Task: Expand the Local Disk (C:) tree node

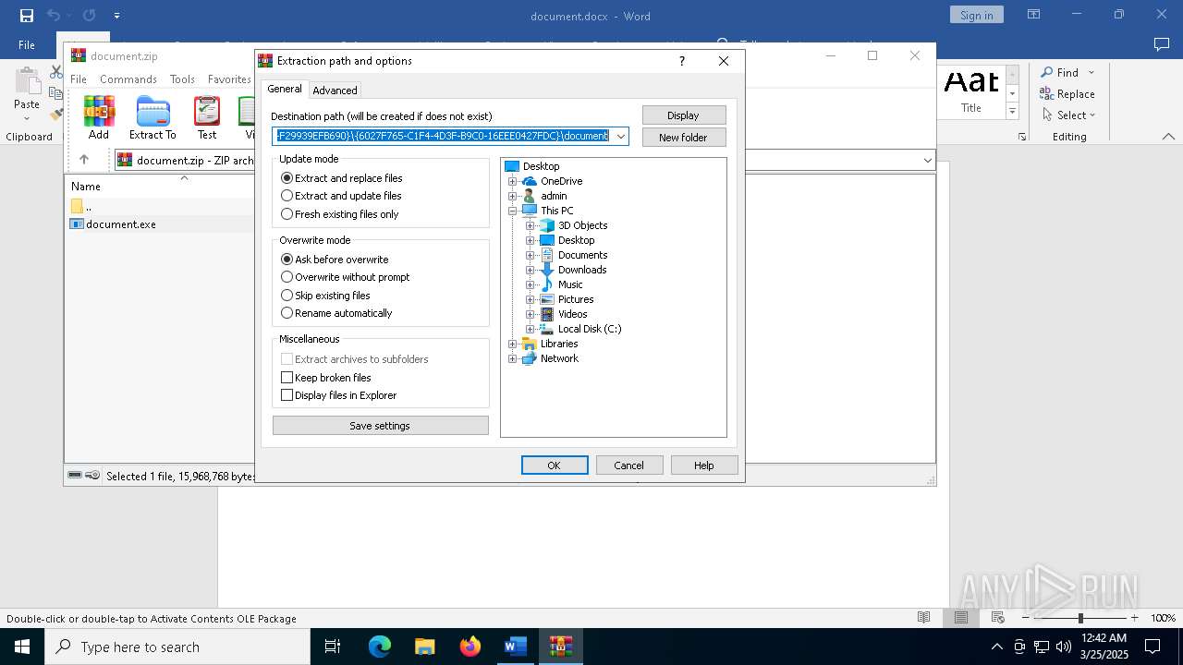Action: 530,329
